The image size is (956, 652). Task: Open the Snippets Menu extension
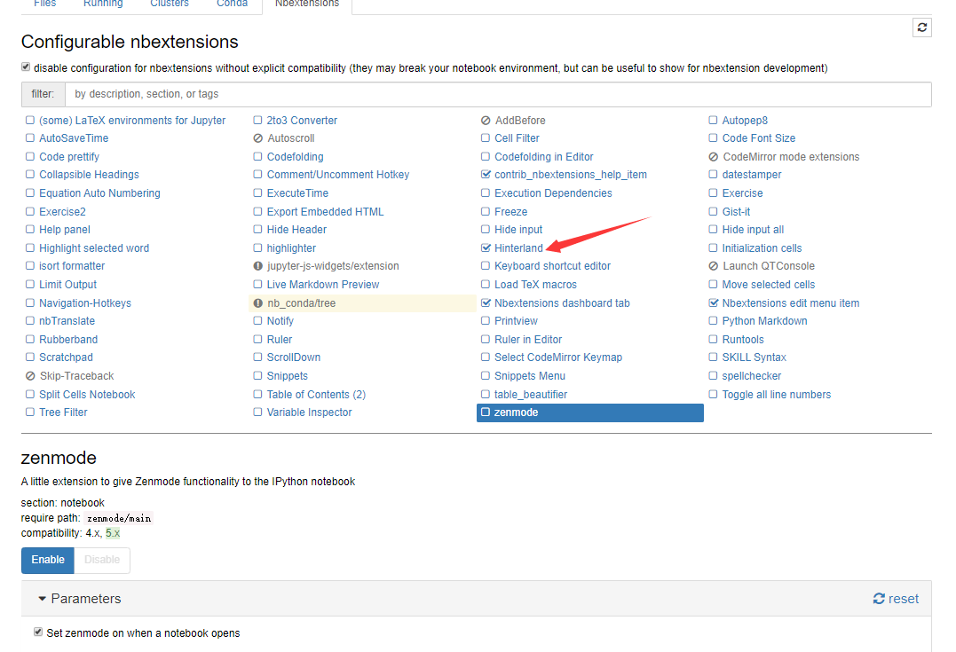coord(530,376)
